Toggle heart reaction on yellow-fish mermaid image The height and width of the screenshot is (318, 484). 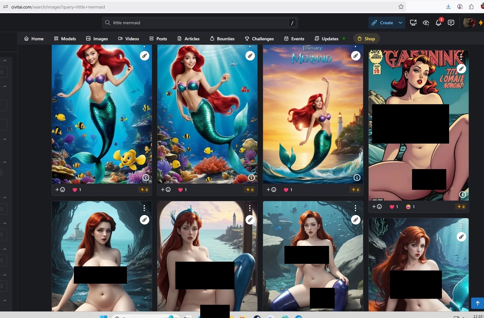pyautogui.click(x=77, y=190)
